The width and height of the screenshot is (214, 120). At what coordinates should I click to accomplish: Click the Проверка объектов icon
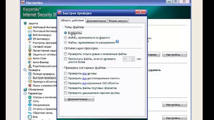pos(30,82)
